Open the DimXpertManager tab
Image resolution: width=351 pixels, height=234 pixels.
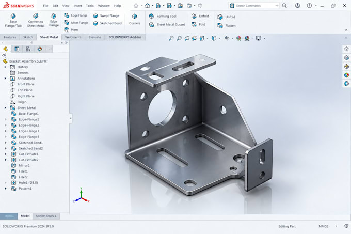tap(40, 49)
